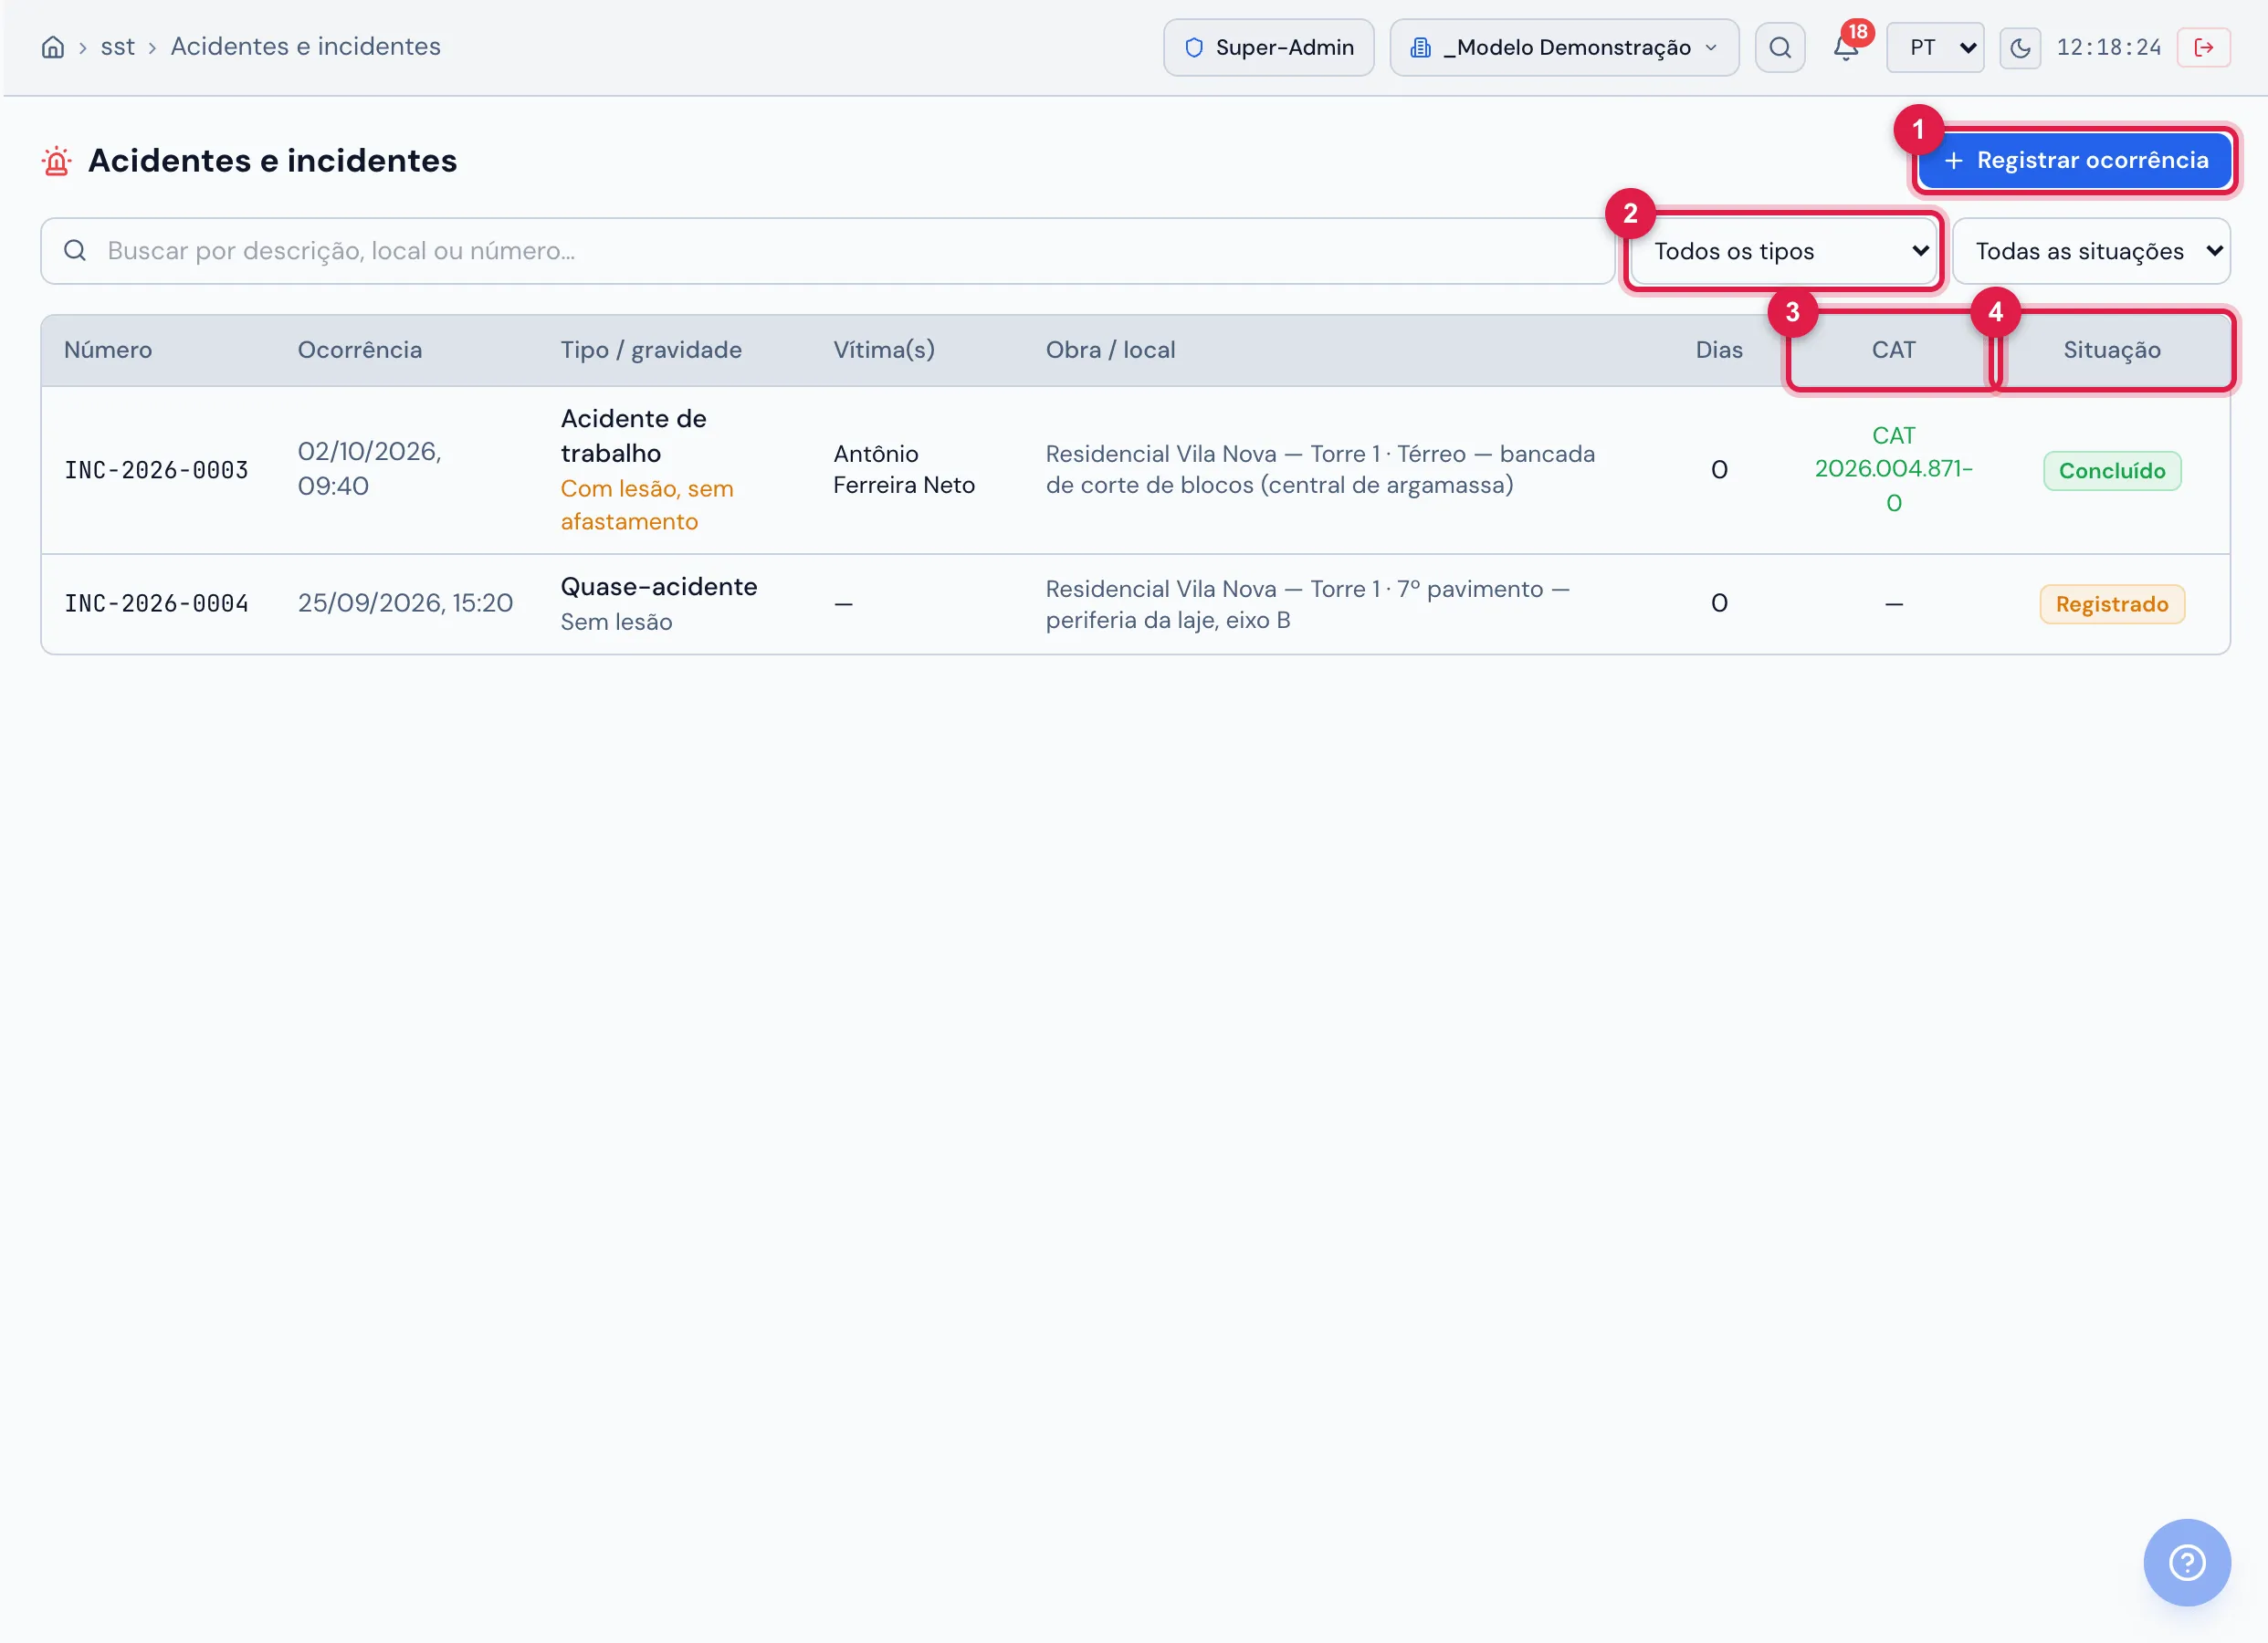Click date 02/10/2026, 09:40
The image size is (2268, 1643).
tap(370, 469)
